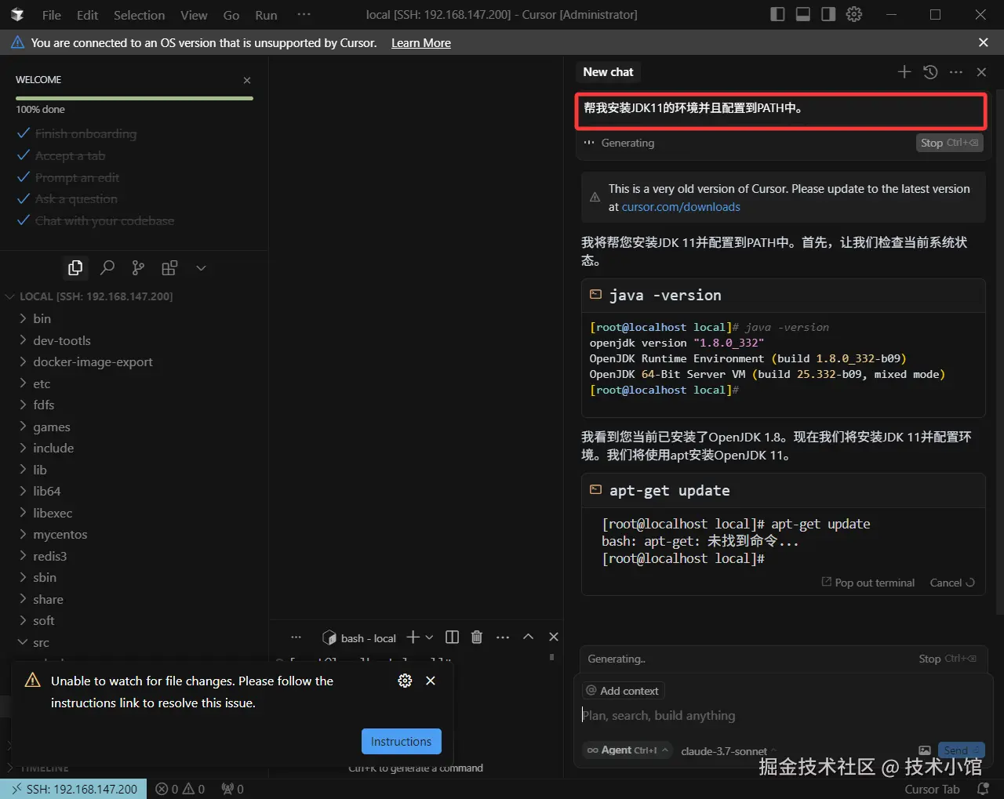Open SSH remote connection status indicator

point(74,789)
